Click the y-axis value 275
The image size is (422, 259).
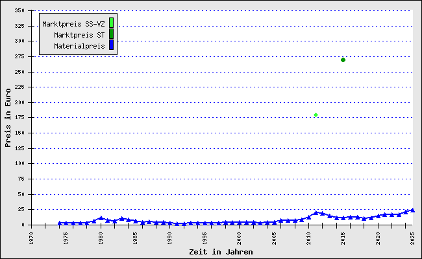[19, 56]
